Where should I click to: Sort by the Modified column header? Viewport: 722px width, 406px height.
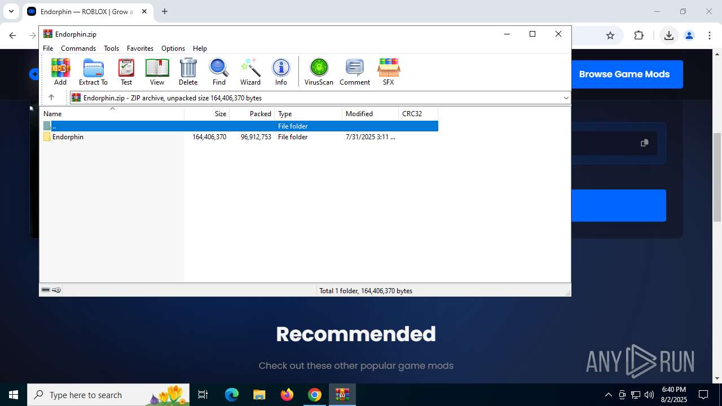(371, 113)
